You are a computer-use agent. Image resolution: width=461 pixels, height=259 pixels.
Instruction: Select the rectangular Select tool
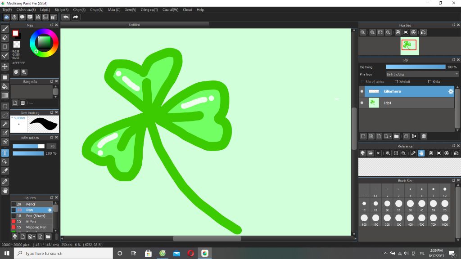5,106
